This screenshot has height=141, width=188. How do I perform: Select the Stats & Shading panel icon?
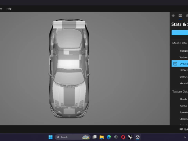pyautogui.click(x=181, y=16)
